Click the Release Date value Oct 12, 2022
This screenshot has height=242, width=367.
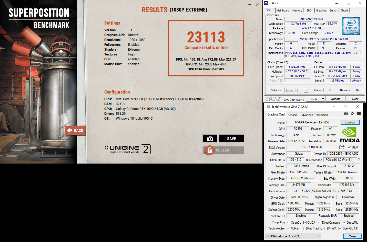tap(296, 141)
